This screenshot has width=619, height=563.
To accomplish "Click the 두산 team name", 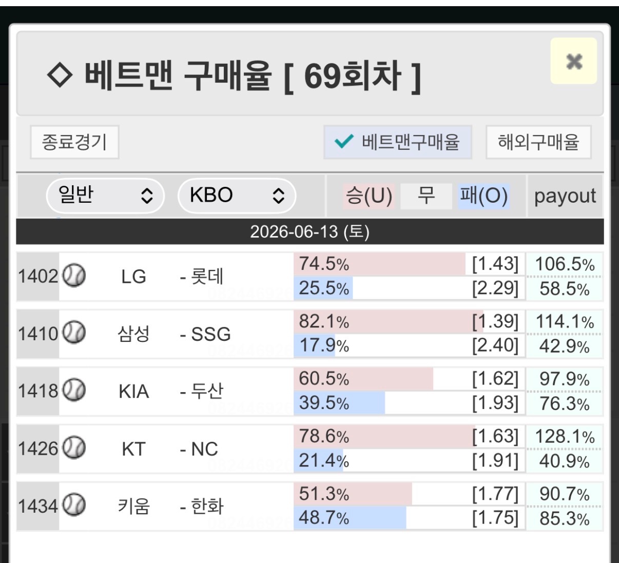I will 207,392.
